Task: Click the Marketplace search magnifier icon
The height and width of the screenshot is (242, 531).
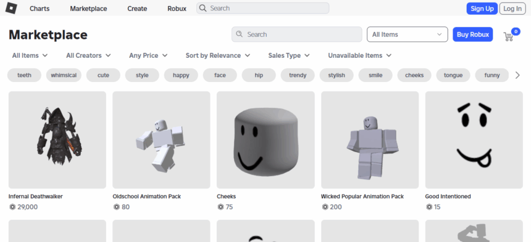Action: pos(240,34)
